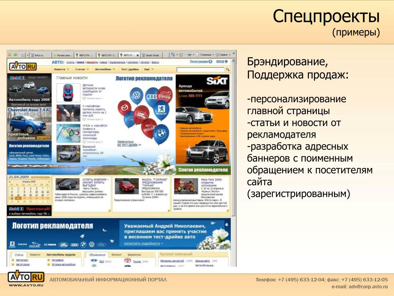Click the купить link in header
394x296 pixels.
(x=70, y=62)
